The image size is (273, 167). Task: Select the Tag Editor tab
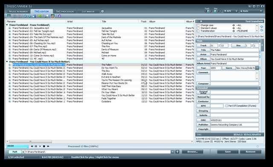[41, 12]
